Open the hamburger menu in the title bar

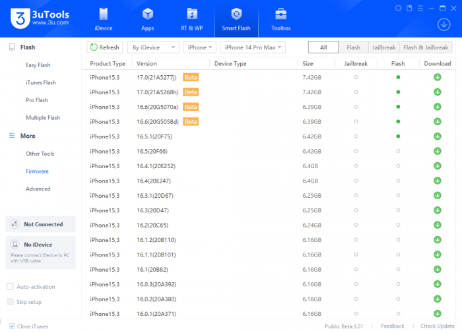click(420, 9)
